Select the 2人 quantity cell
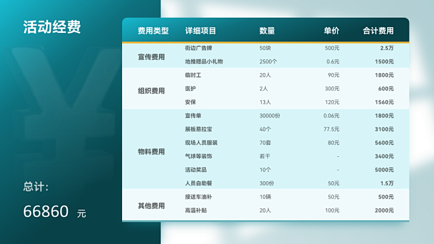The height and width of the screenshot is (244, 434). (264, 89)
